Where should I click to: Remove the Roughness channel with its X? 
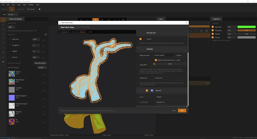pyautogui.click(x=43, y=46)
